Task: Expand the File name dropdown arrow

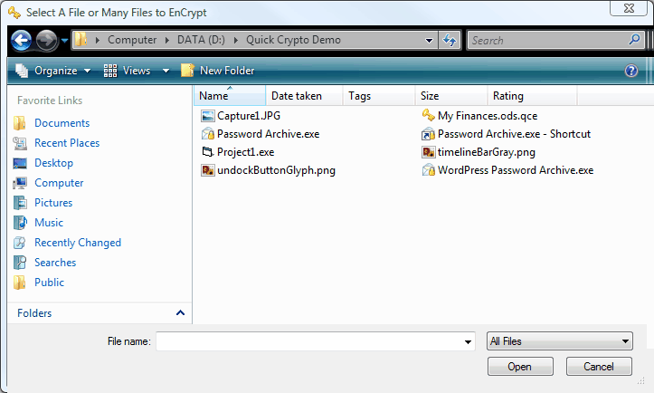Action: point(469,341)
